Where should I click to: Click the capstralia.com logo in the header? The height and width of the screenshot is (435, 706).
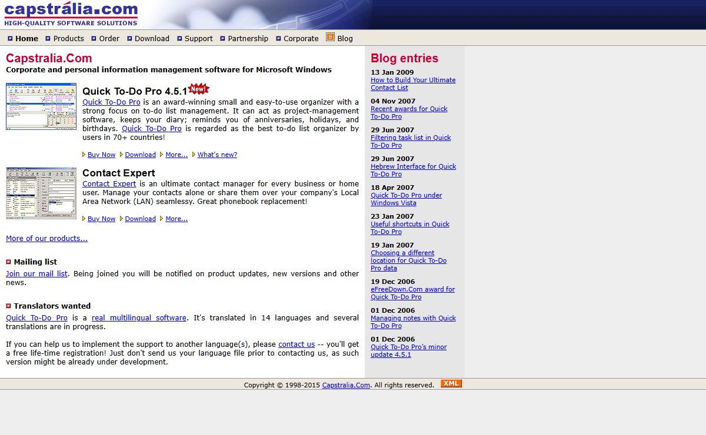(x=71, y=14)
